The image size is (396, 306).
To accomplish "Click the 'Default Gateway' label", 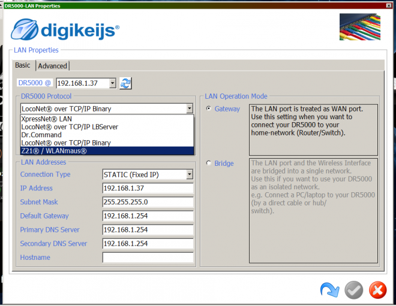I will tap(44, 216).
